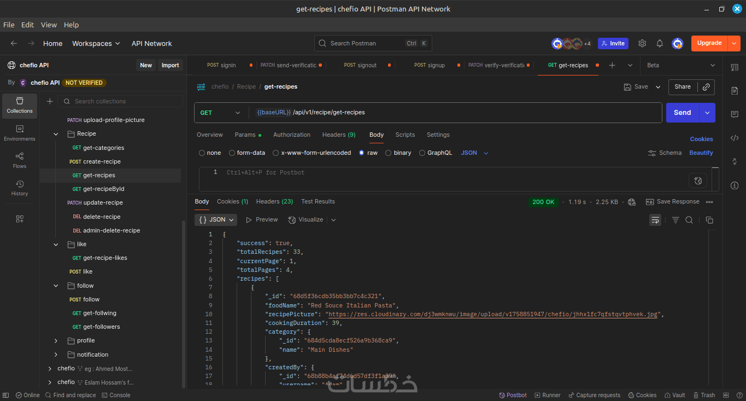The width and height of the screenshot is (746, 401).
Task: Open the Flows sidebar panel
Action: point(20,160)
